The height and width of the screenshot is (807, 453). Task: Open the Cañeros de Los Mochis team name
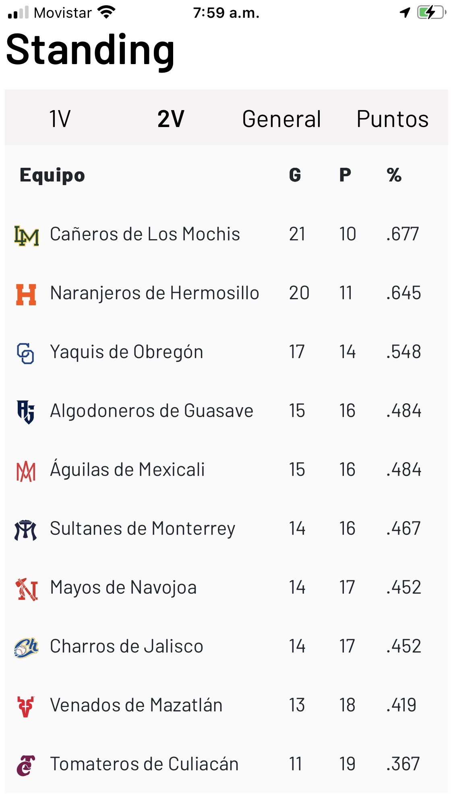(145, 234)
